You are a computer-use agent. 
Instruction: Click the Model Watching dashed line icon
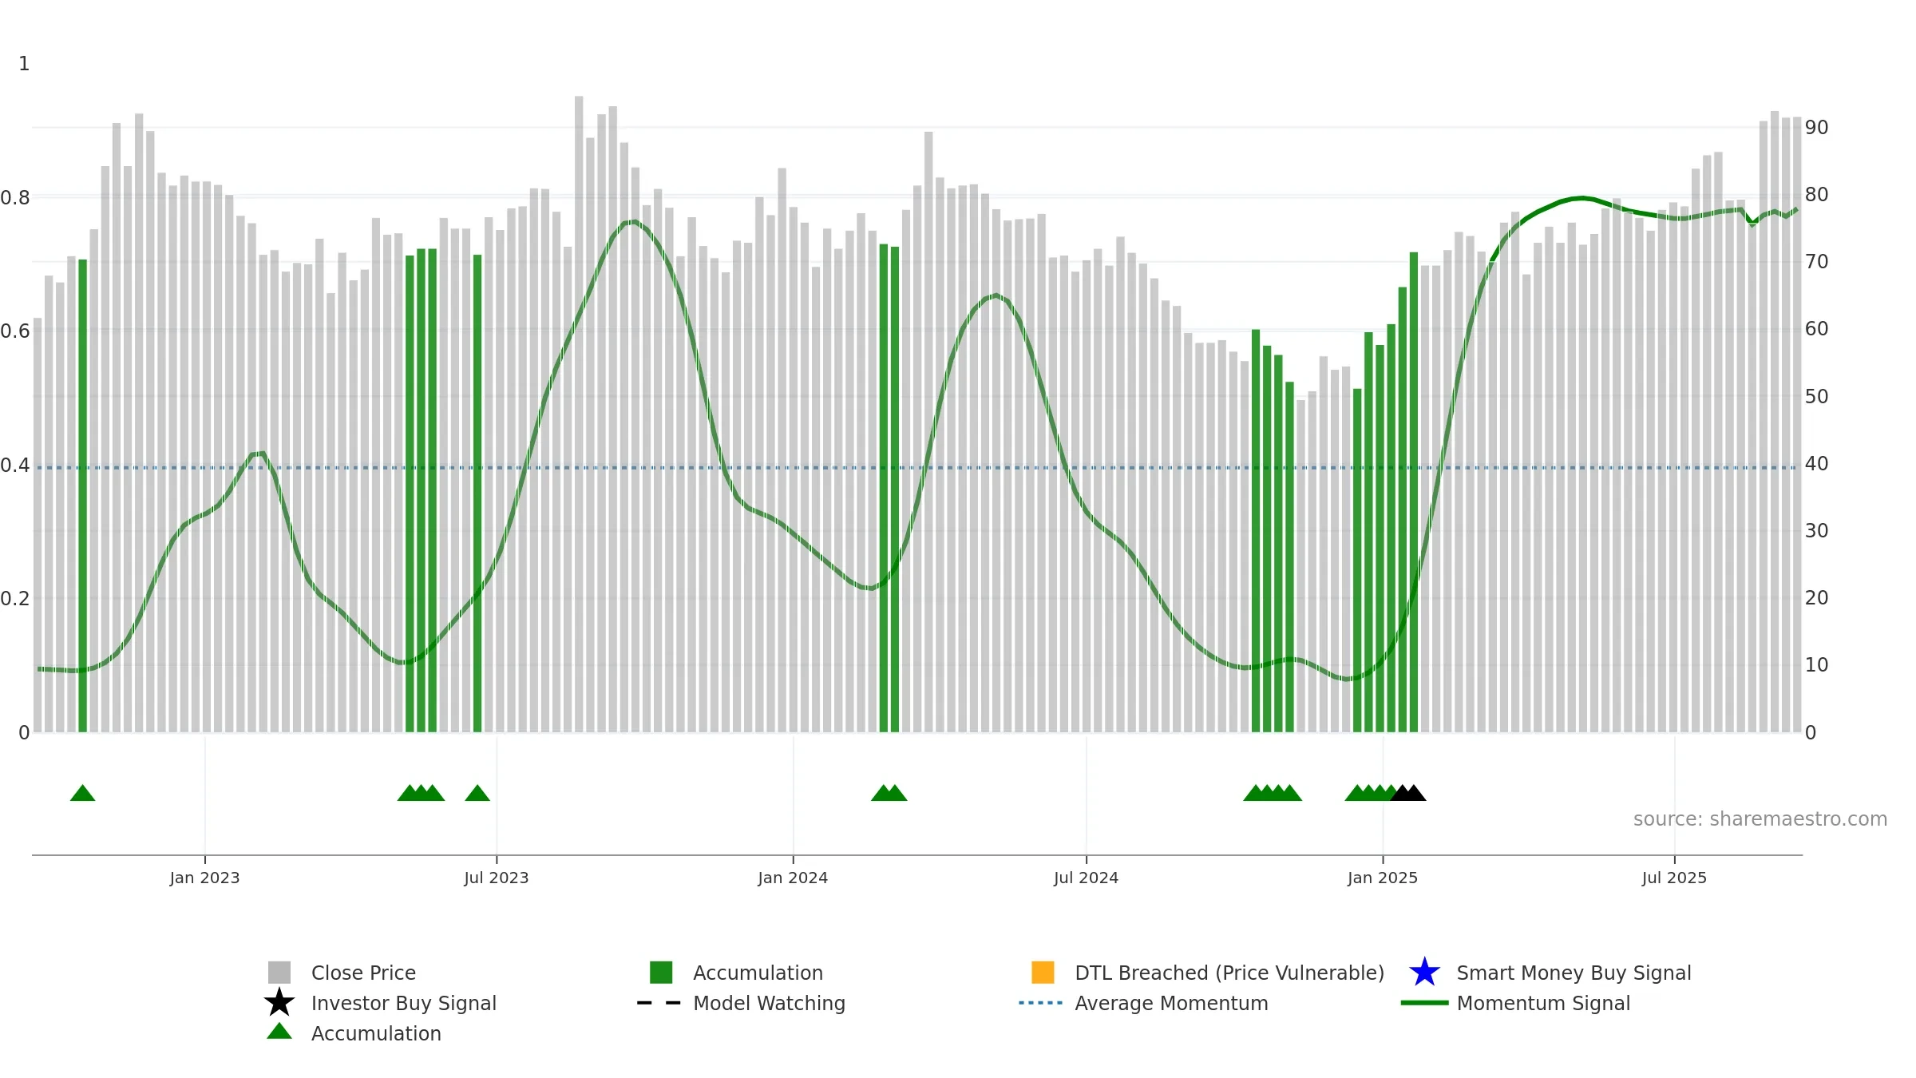[x=659, y=1003]
